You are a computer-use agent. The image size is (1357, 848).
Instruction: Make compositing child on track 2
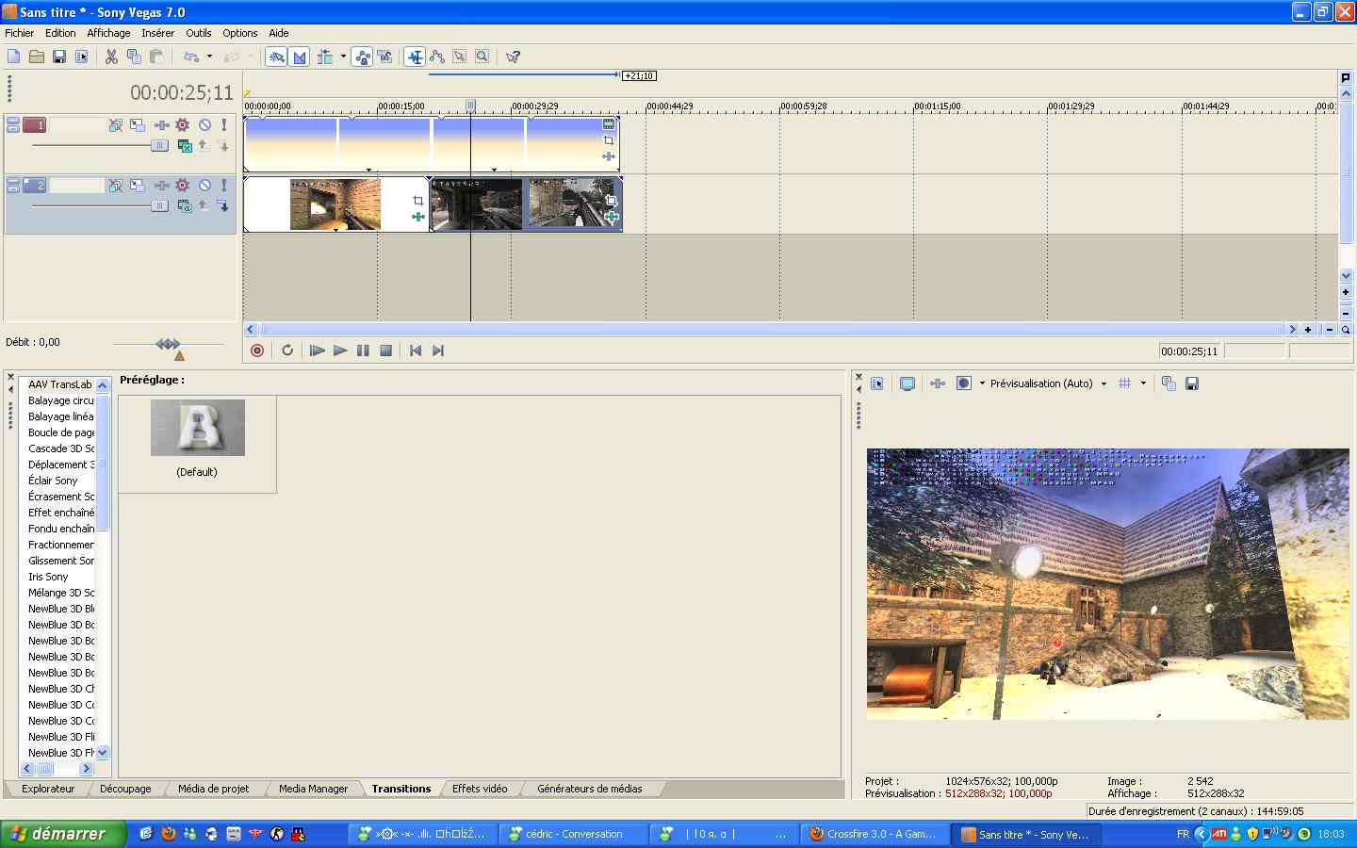(223, 206)
